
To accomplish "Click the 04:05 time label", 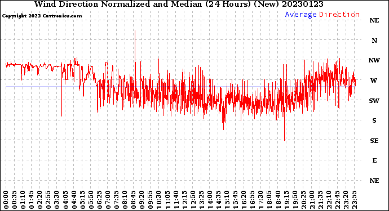I will pyautogui.click(x=65, y=200).
